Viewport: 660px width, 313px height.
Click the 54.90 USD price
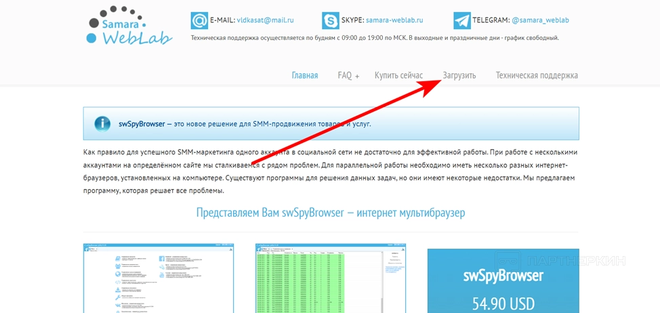click(x=503, y=304)
